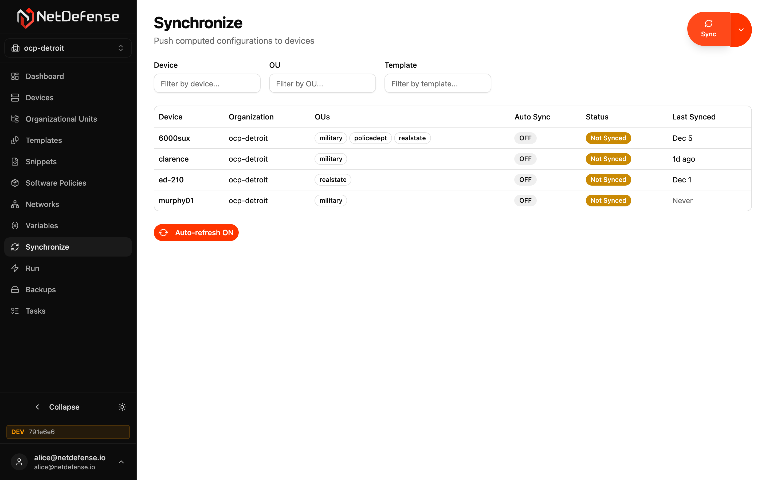Click the Dashboard grid icon
Image resolution: width=769 pixels, height=480 pixels.
(15, 76)
